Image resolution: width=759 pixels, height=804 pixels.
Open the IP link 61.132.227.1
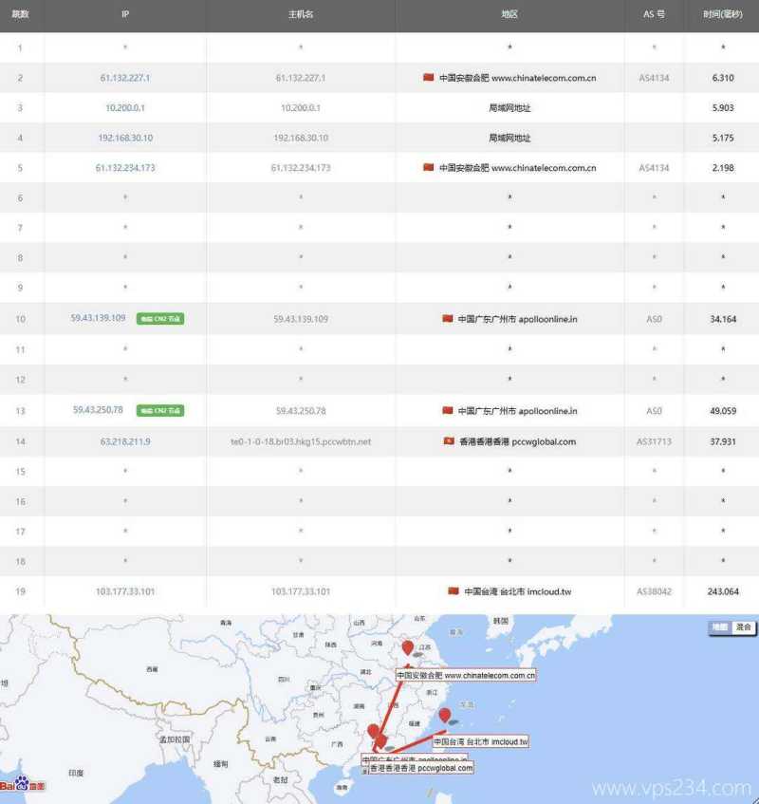pyautogui.click(x=124, y=78)
